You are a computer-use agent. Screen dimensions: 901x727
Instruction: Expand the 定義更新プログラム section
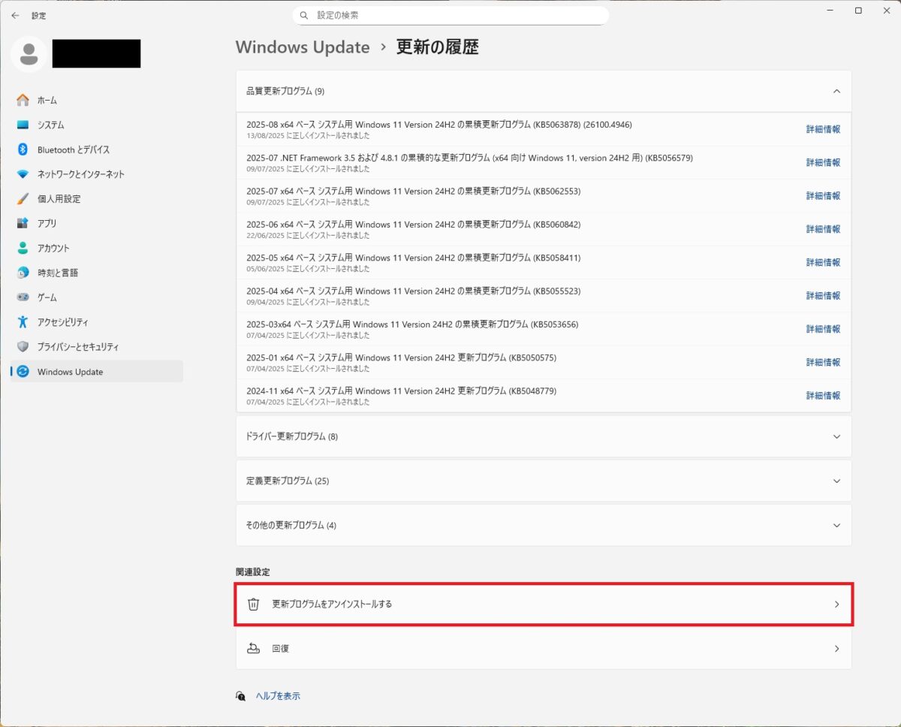click(836, 481)
